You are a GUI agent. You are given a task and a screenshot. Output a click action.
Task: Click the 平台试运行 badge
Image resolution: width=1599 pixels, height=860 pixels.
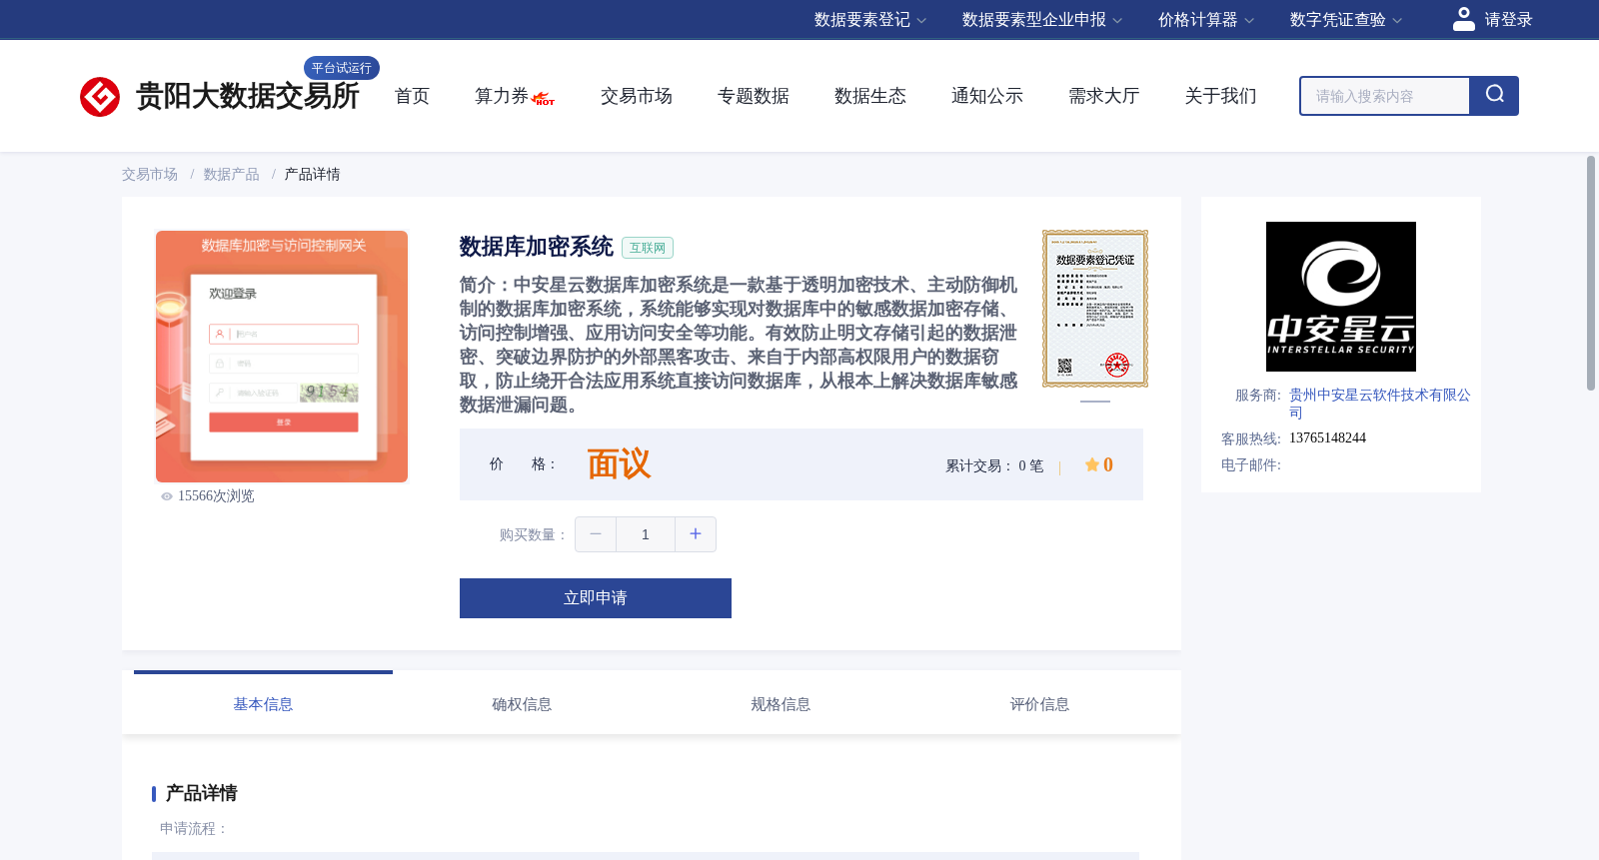pyautogui.click(x=342, y=68)
